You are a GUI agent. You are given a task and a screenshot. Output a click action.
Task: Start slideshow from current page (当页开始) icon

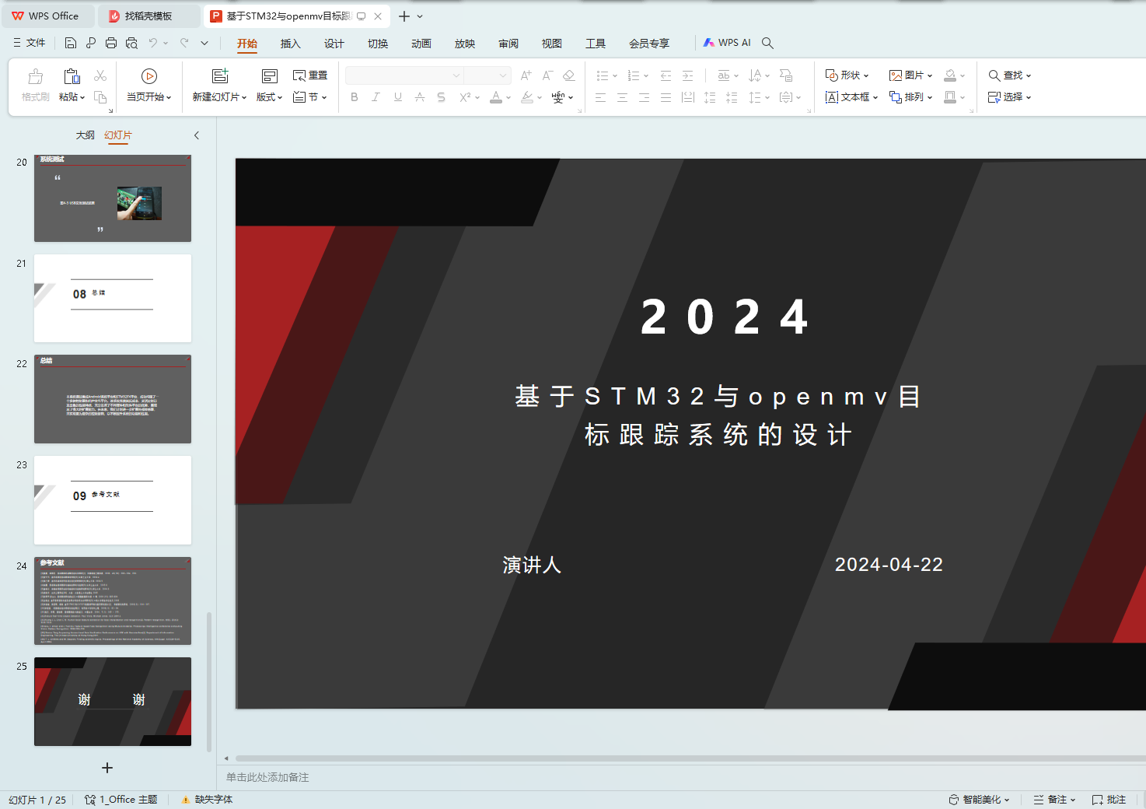[149, 76]
